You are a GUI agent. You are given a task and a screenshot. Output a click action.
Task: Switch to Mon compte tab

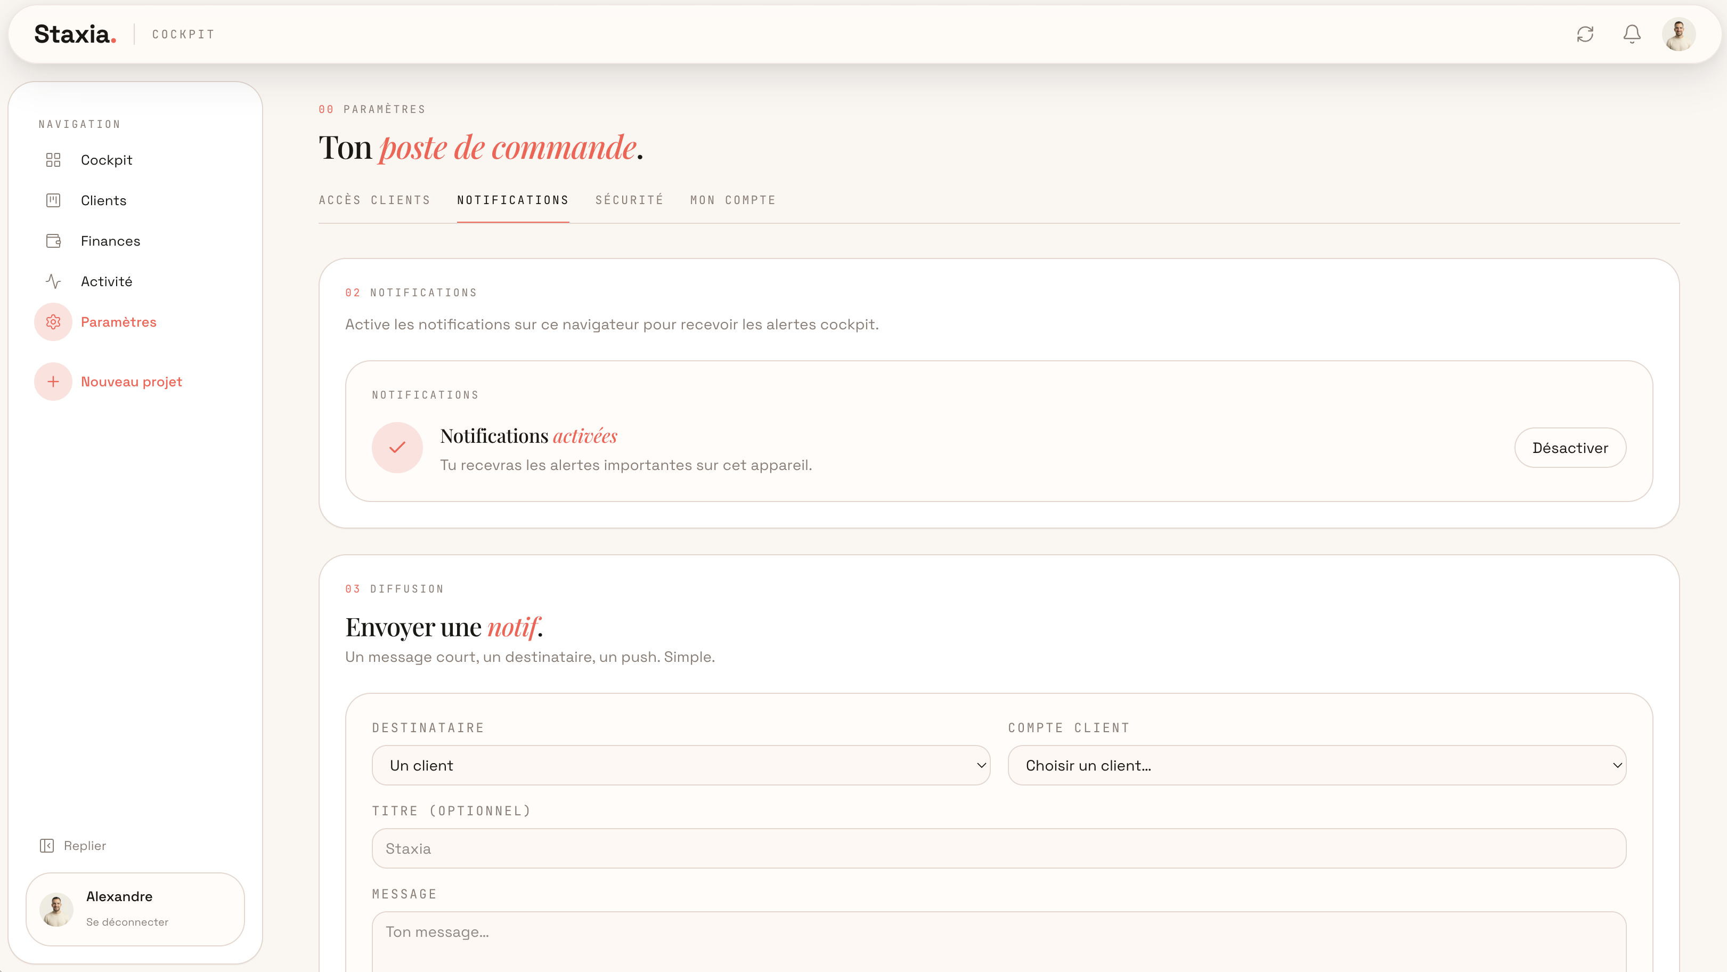(x=733, y=200)
